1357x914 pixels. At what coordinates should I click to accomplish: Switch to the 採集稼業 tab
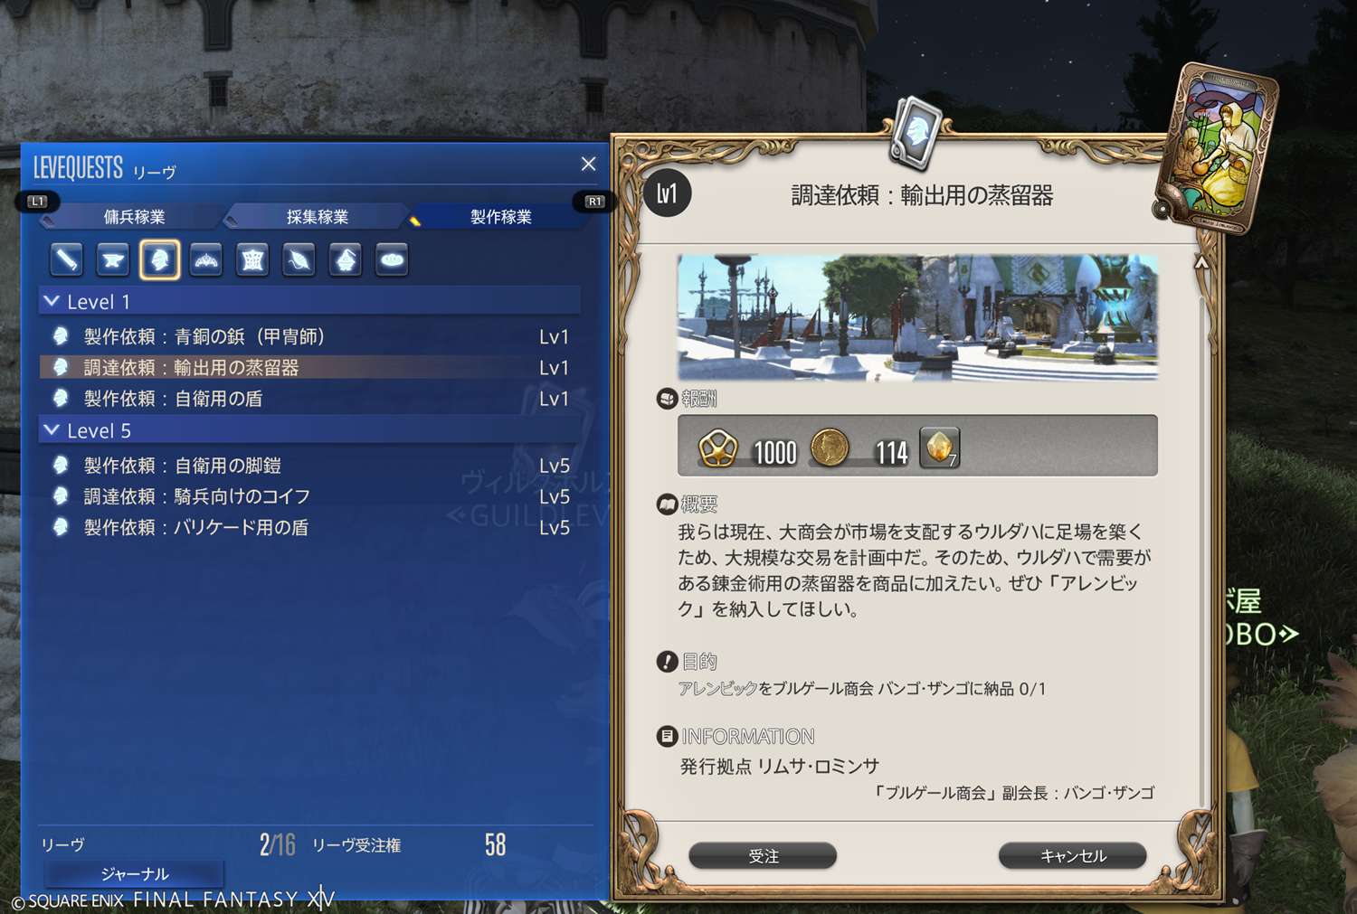click(317, 217)
